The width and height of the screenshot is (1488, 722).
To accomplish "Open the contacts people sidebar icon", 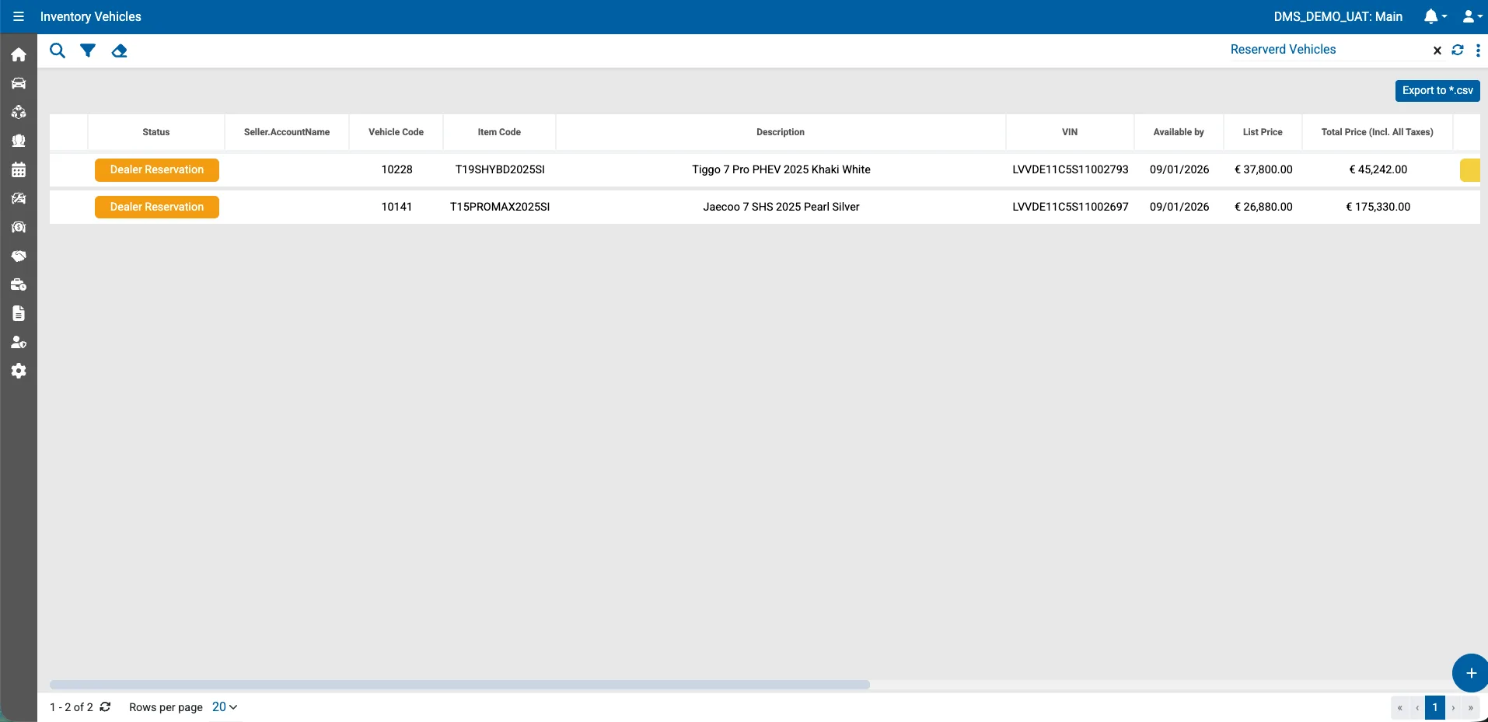I will 19,141.
